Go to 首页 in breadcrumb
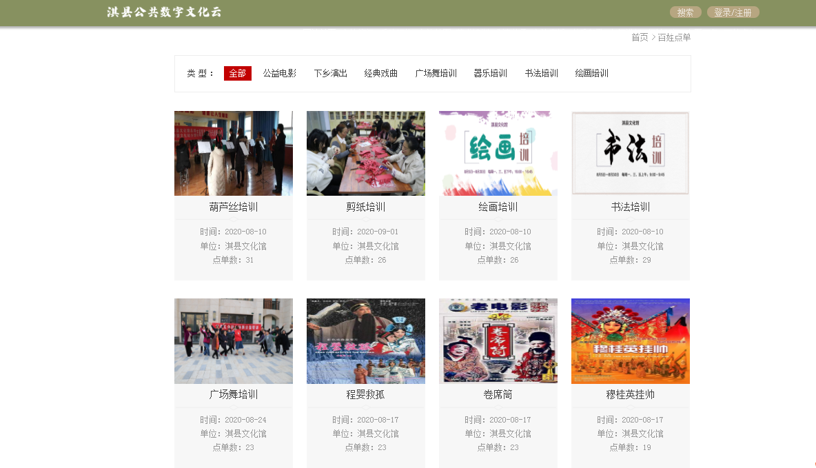 pos(640,37)
